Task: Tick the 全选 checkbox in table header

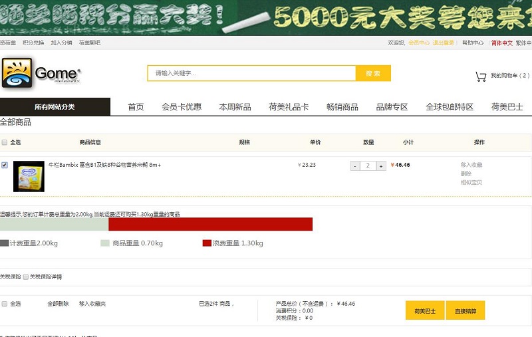Action: pos(5,142)
